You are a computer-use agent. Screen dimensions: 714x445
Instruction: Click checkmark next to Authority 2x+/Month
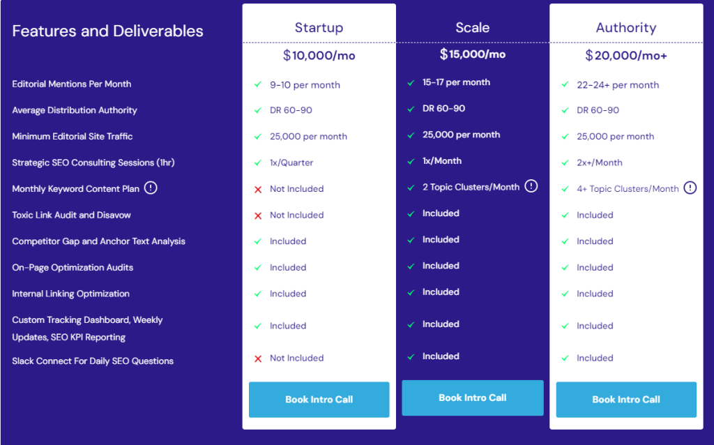565,163
